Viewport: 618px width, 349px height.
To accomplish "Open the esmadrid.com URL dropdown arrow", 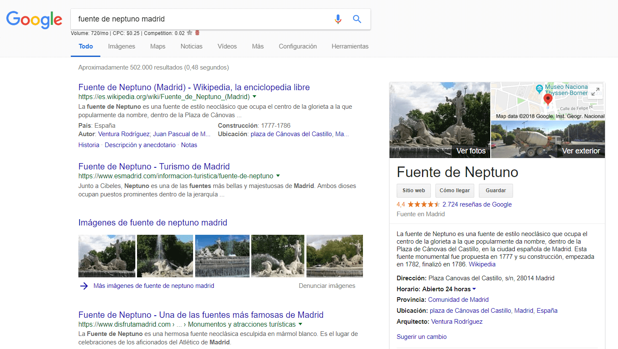I will [x=278, y=176].
